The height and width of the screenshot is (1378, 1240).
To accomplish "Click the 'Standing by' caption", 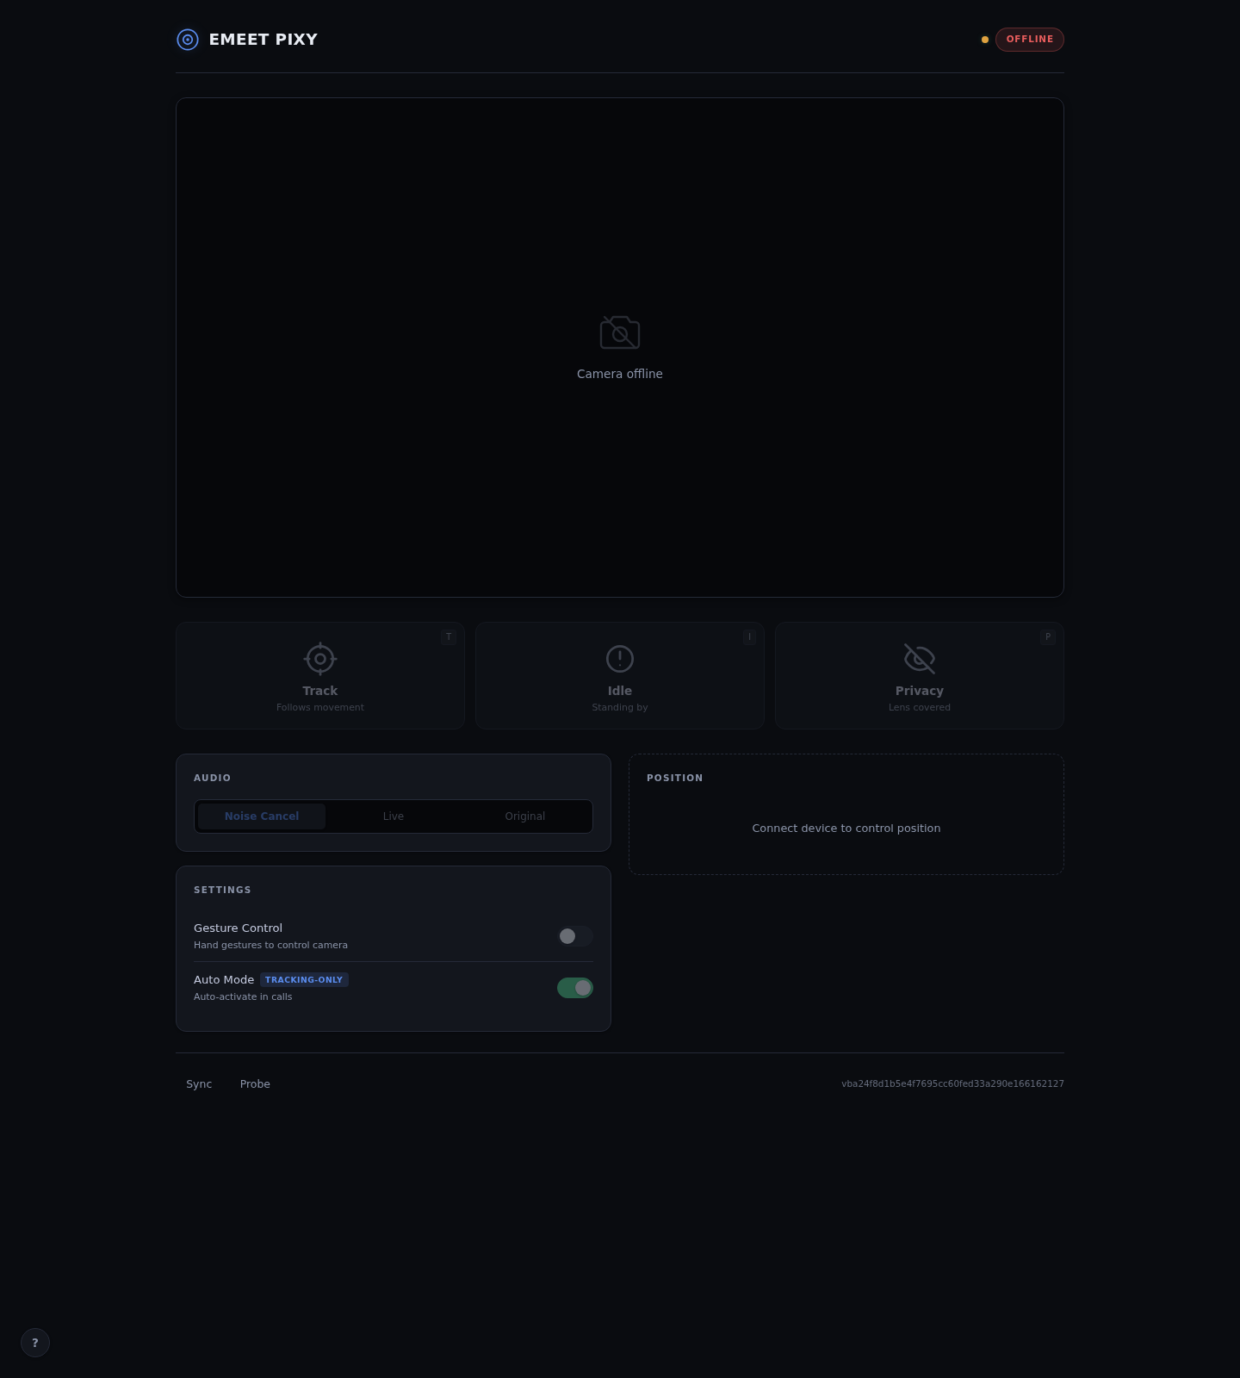I will [620, 708].
